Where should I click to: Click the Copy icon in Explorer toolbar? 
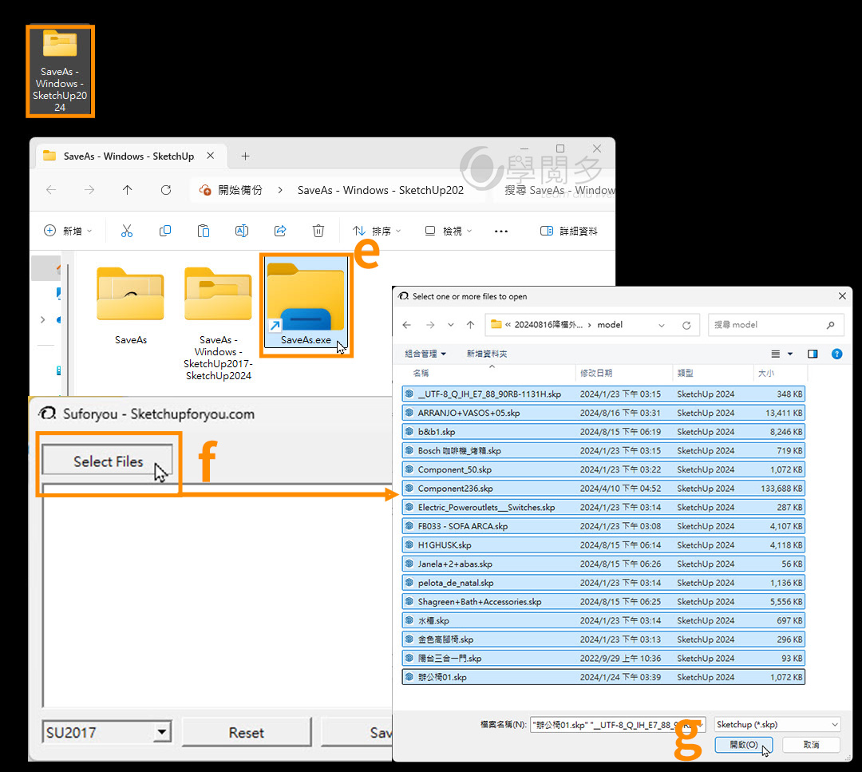(165, 231)
